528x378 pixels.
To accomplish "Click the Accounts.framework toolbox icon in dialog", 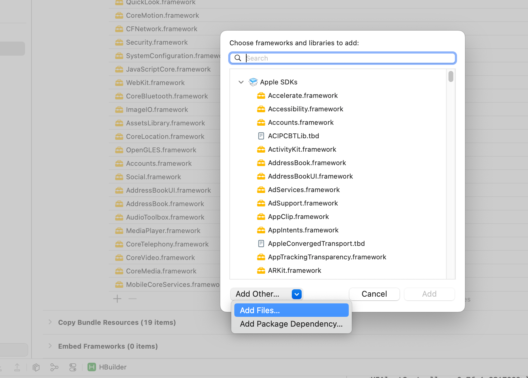I will click(x=261, y=123).
